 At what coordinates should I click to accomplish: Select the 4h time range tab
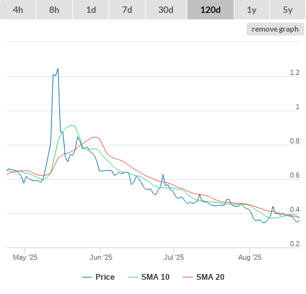click(18, 10)
